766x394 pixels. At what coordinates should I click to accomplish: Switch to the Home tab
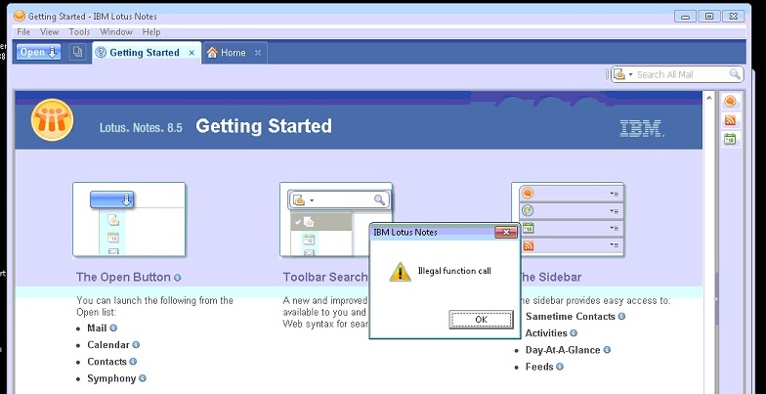point(233,53)
